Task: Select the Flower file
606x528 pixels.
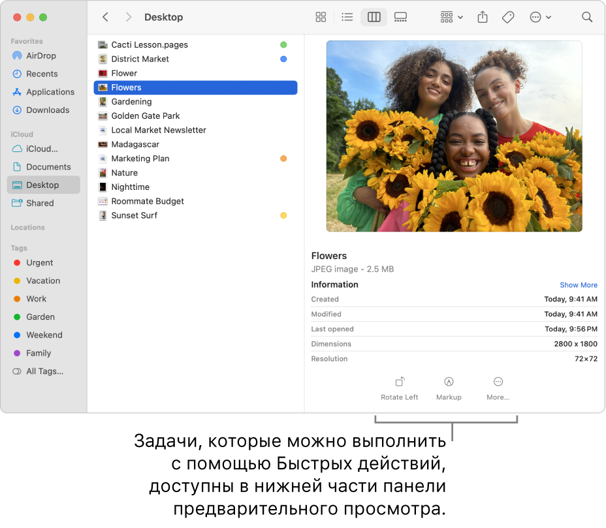Action: point(195,73)
